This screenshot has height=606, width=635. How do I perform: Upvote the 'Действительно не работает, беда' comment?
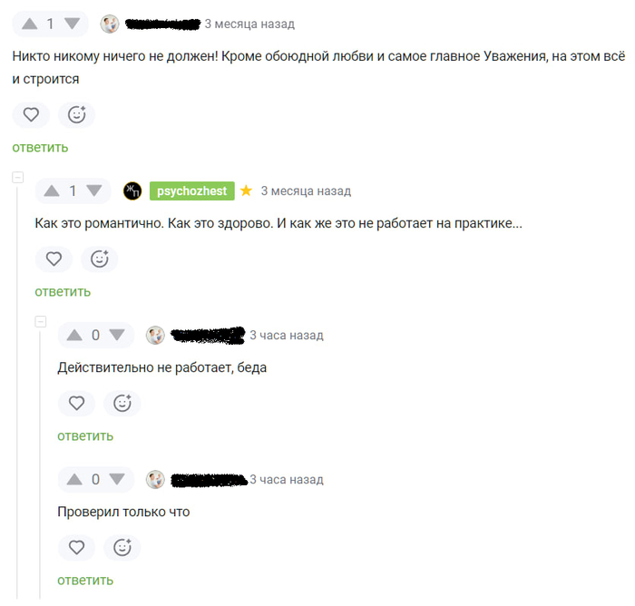[x=74, y=335]
